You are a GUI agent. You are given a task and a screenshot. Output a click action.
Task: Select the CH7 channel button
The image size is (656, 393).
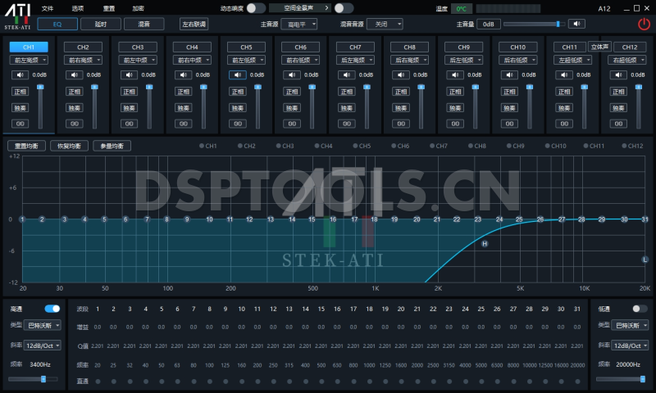[x=355, y=47]
